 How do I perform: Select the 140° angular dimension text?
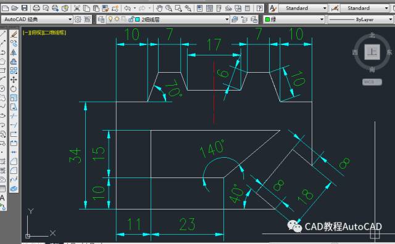pyautogui.click(x=212, y=148)
